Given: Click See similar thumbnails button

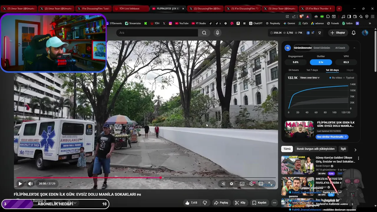Looking at the screenshot, I should click(x=332, y=137).
